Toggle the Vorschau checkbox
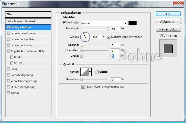186x123 pixels. (160, 36)
